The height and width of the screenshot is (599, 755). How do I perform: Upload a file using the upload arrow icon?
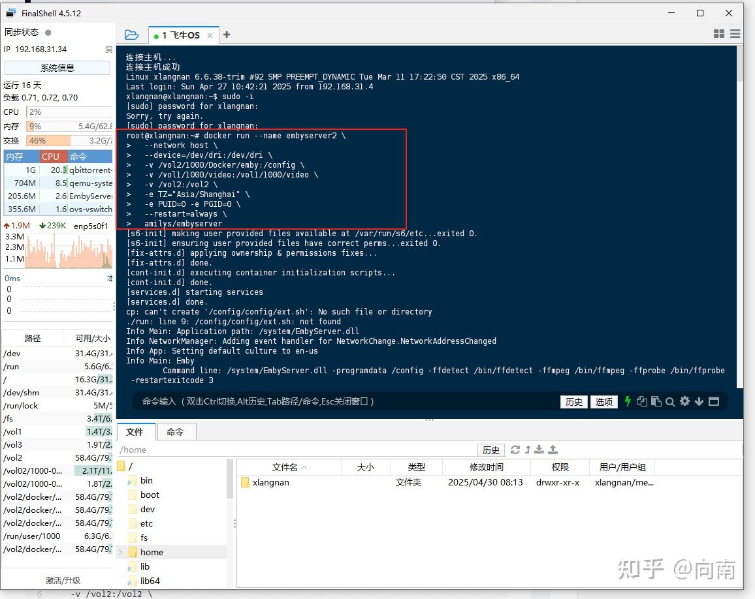point(553,450)
